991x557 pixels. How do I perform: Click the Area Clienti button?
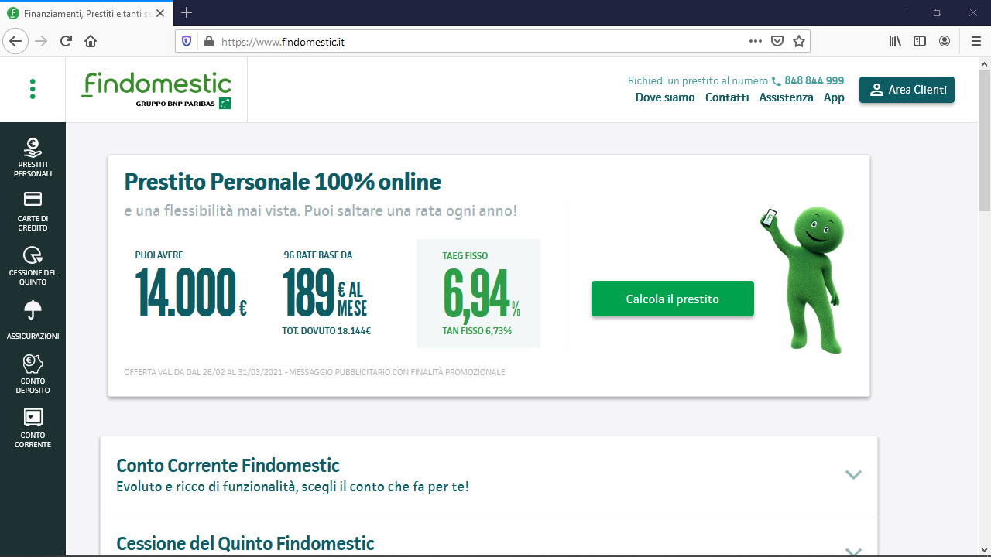907,90
